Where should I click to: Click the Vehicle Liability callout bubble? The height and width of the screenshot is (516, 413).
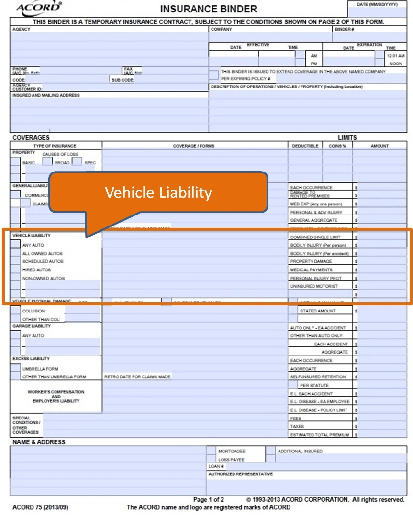(158, 193)
